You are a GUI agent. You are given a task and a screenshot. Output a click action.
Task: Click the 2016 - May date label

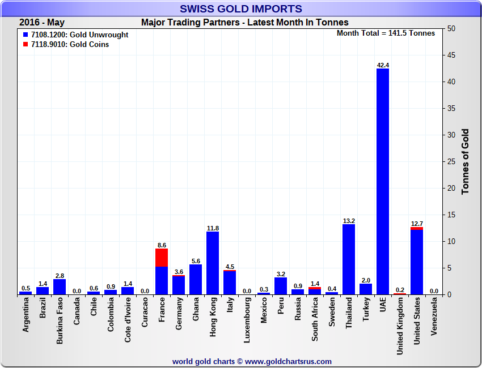42,23
